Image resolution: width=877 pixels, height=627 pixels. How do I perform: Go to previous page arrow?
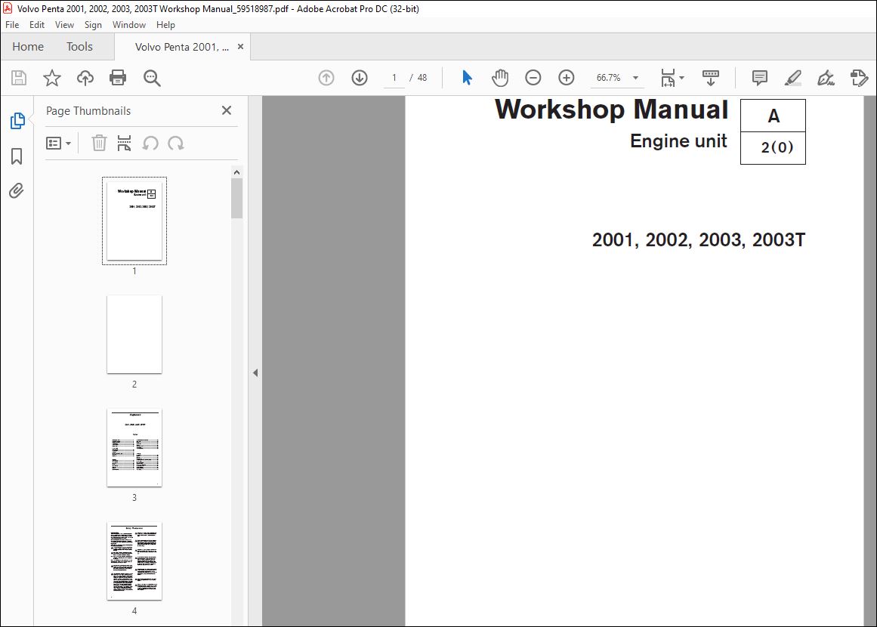pos(326,78)
